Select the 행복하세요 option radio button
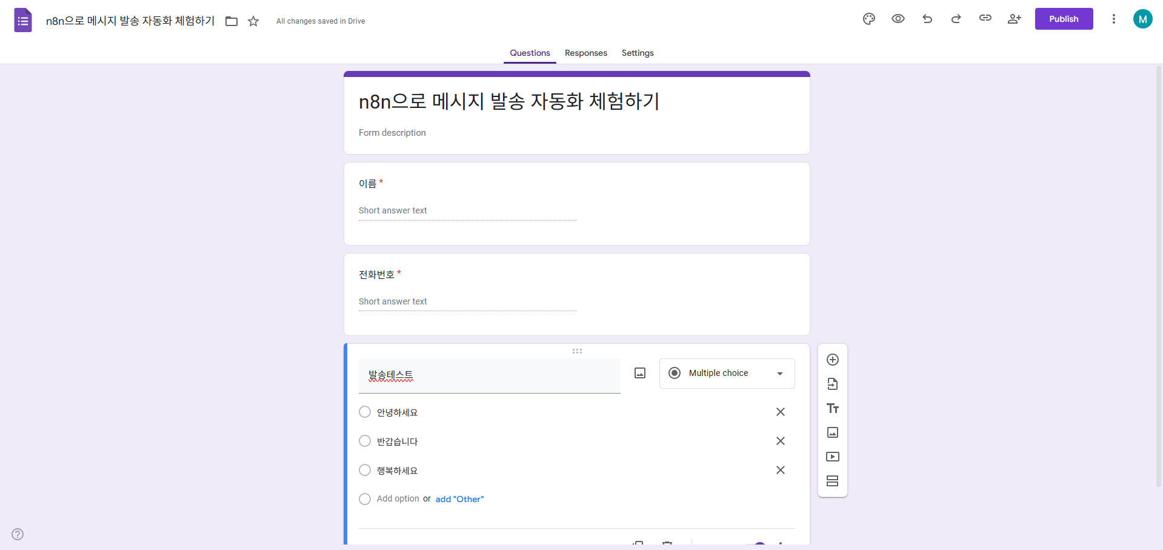Image resolution: width=1163 pixels, height=550 pixels. click(x=365, y=470)
